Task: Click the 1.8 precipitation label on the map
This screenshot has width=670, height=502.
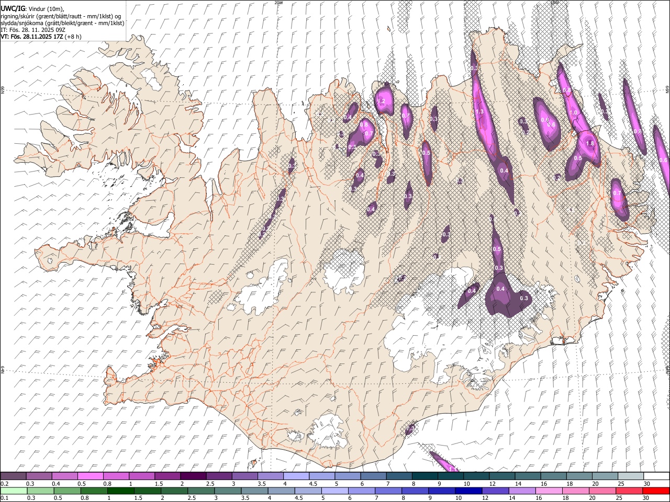Action: click(x=590, y=143)
